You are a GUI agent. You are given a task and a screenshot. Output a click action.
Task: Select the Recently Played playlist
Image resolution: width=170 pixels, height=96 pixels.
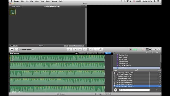(x=123, y=64)
